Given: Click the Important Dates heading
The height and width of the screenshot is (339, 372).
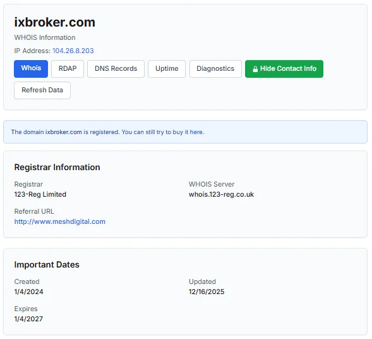Looking at the screenshot, I should click(47, 264).
